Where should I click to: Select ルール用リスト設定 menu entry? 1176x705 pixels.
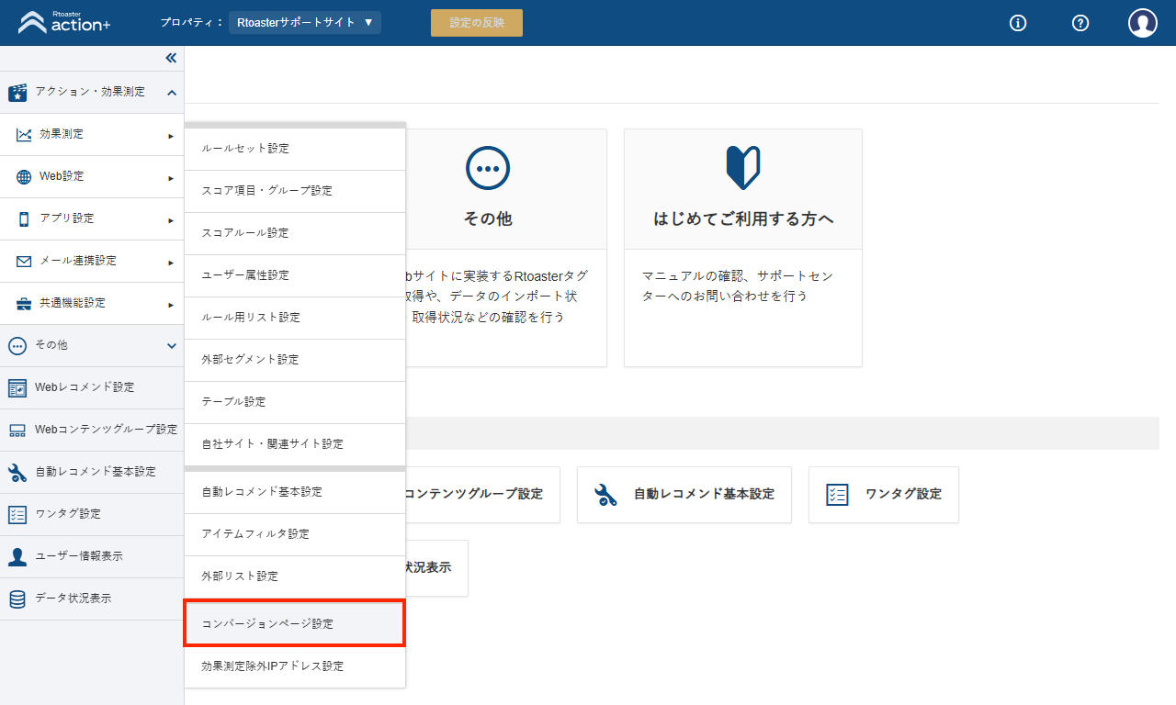(x=295, y=318)
